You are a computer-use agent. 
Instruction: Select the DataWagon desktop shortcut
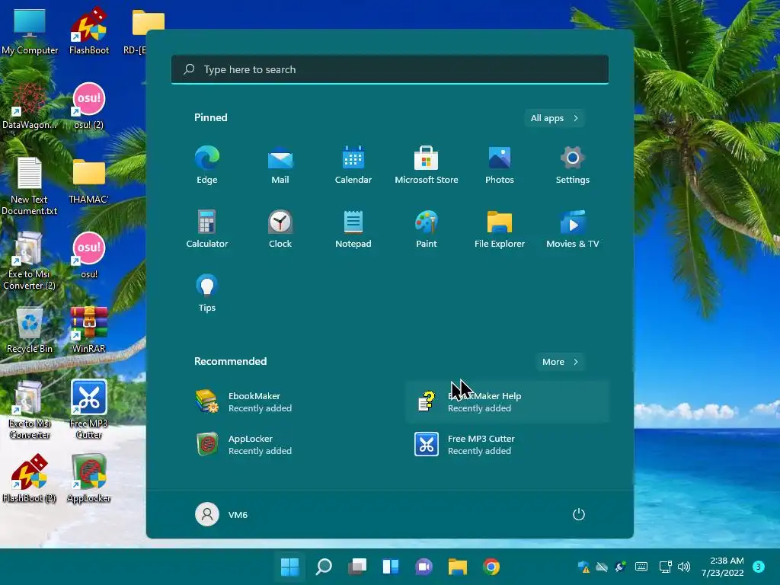click(30, 107)
